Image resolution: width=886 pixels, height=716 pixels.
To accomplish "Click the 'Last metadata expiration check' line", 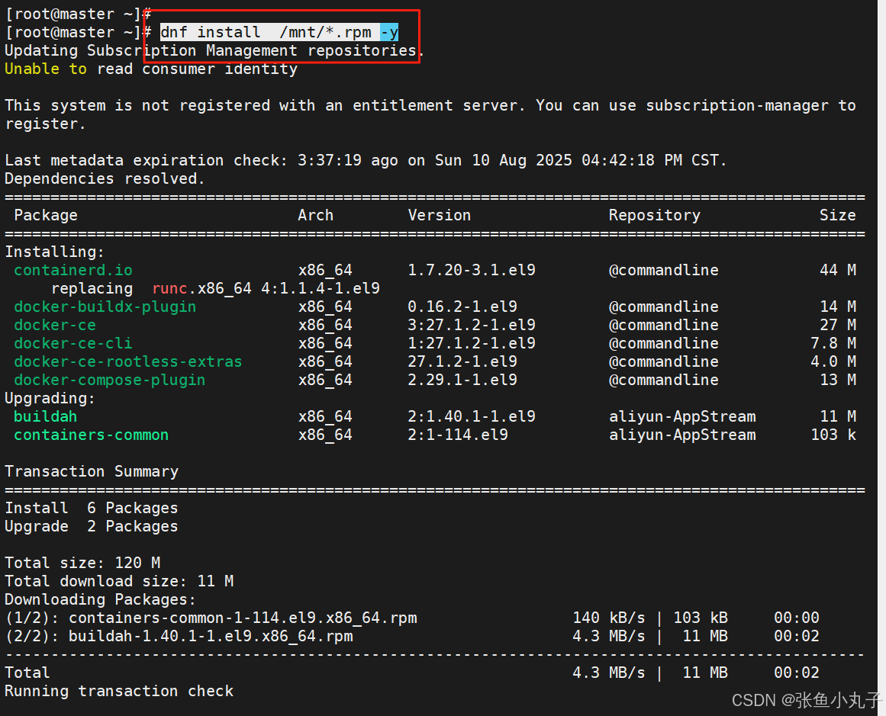I will tap(366, 160).
